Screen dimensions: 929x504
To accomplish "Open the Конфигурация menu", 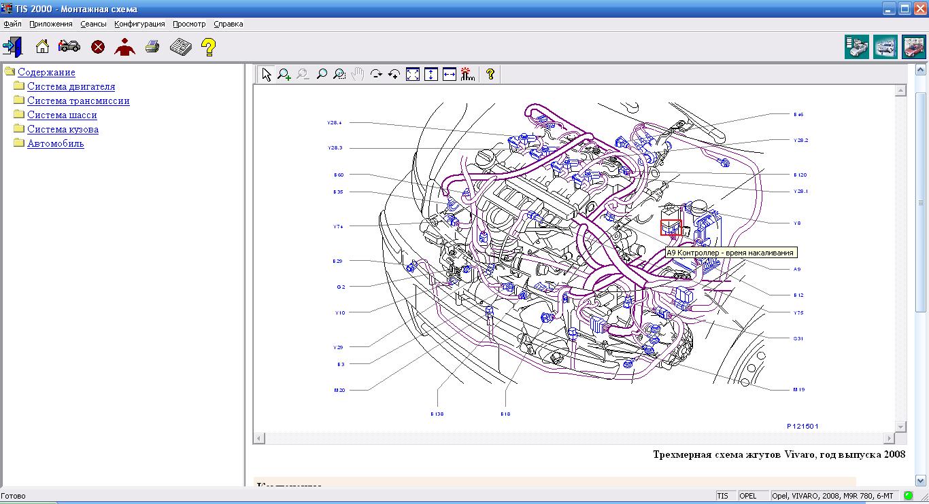I will pos(139,24).
